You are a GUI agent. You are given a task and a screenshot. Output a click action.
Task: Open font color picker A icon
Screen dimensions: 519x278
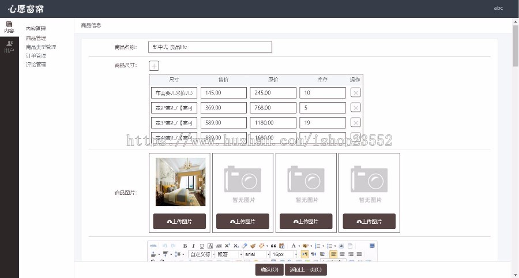(x=294, y=246)
